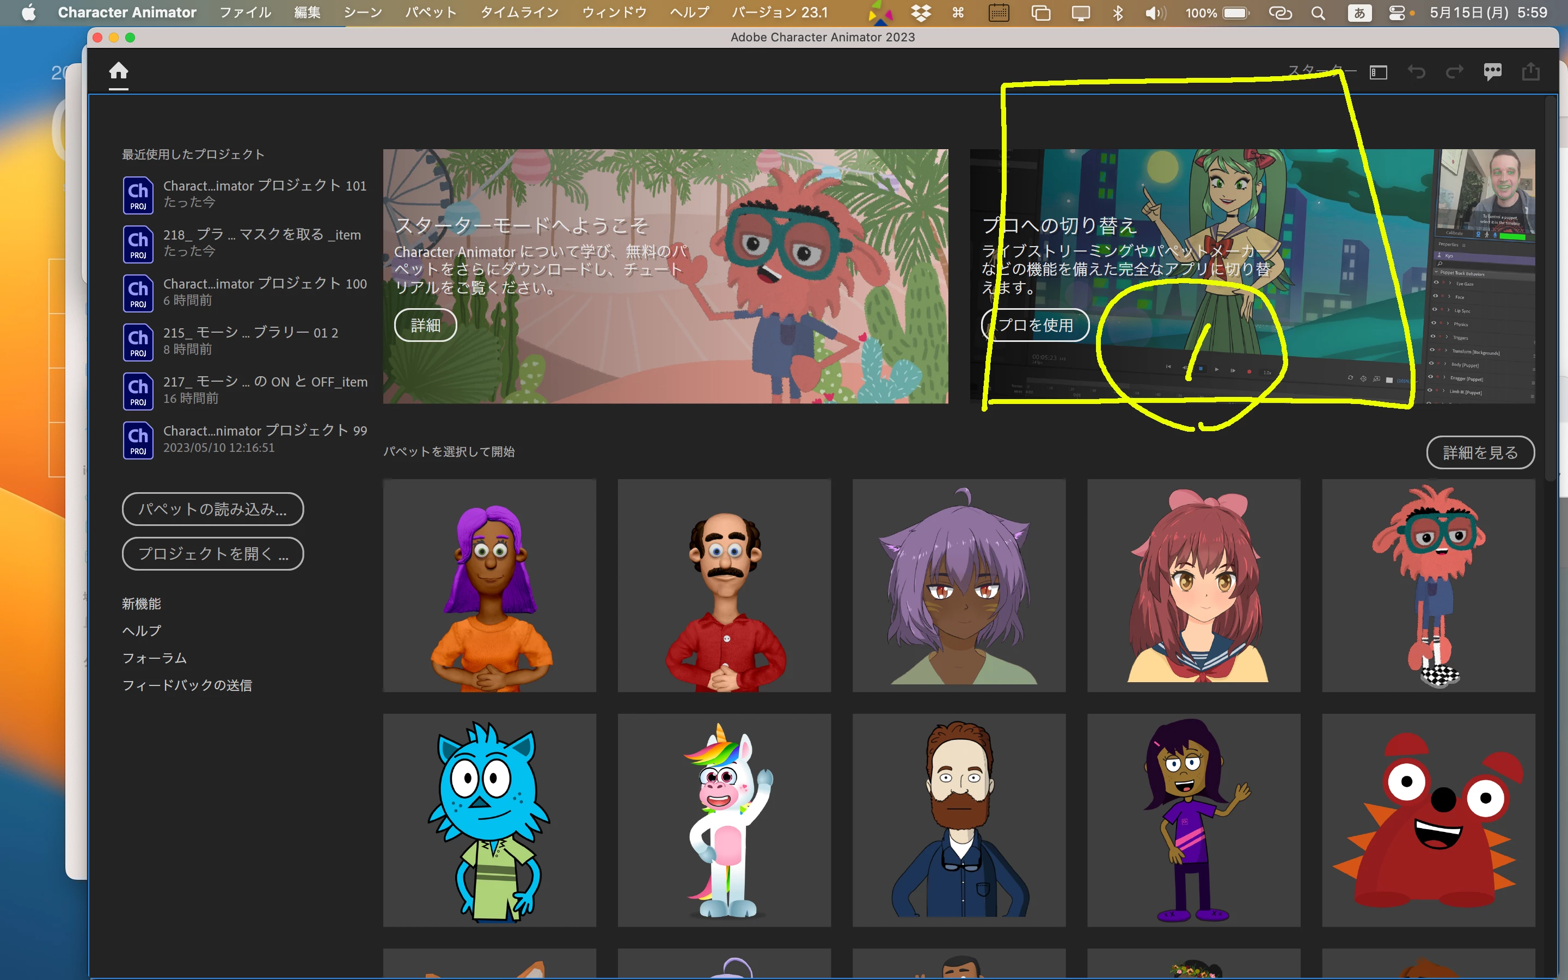Click the Home icon in toolbar

click(119, 70)
